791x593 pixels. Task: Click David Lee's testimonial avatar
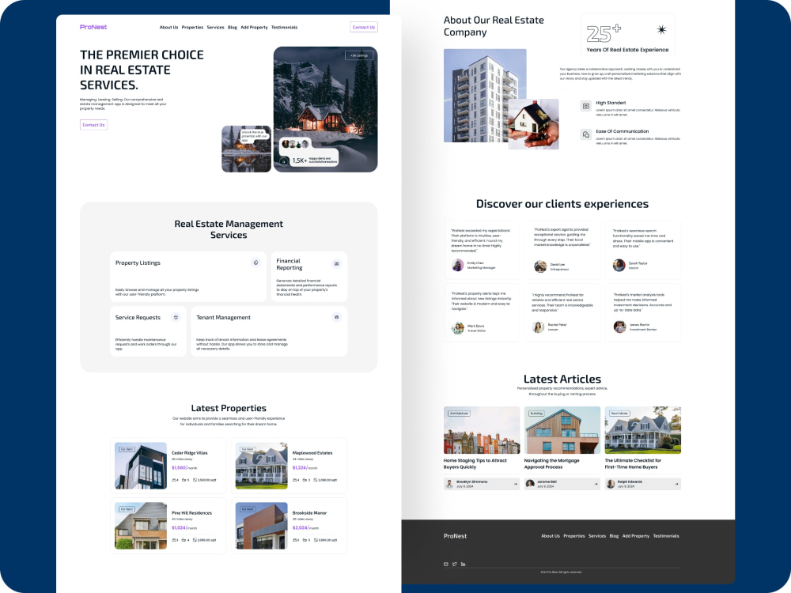[540, 266]
